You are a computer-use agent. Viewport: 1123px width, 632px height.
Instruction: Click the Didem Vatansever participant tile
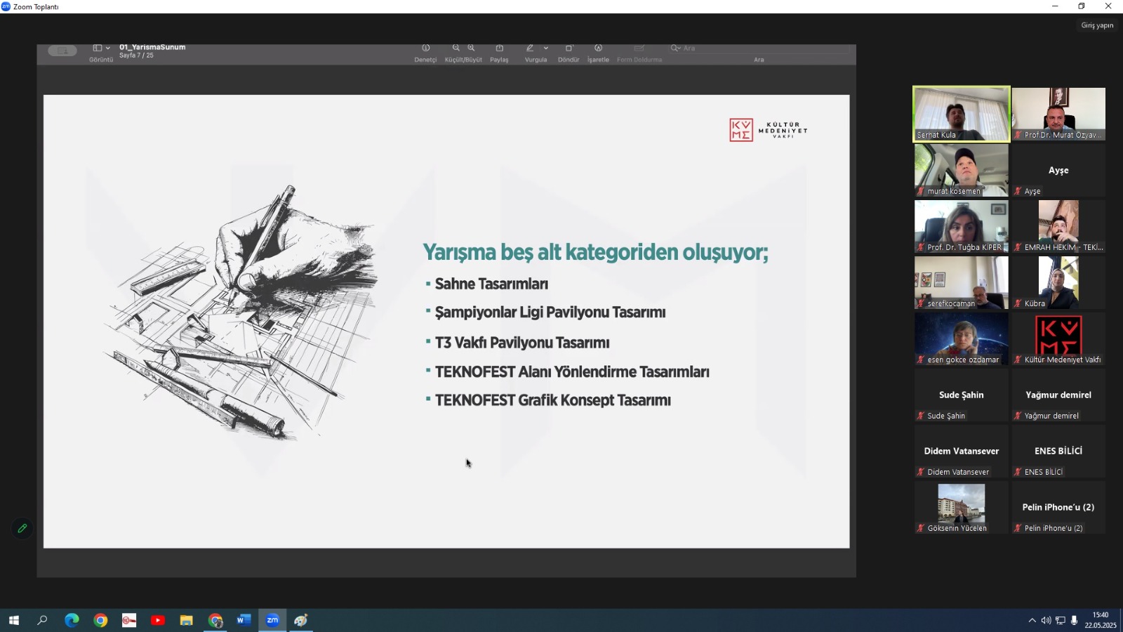962,451
